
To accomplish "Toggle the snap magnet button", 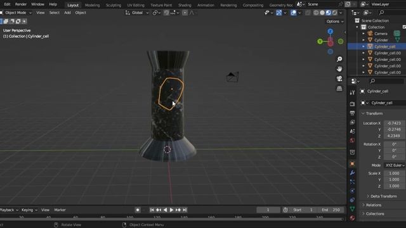I will (x=166, y=13).
